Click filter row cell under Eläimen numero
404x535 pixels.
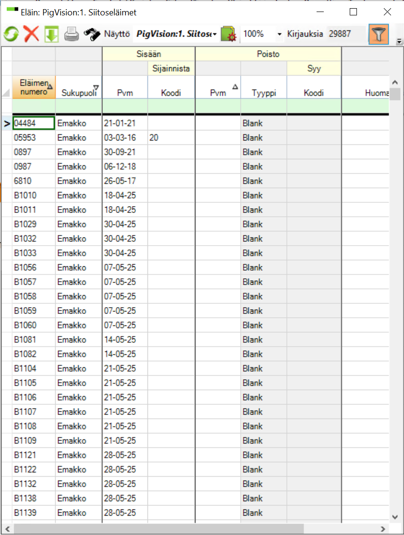coord(34,106)
